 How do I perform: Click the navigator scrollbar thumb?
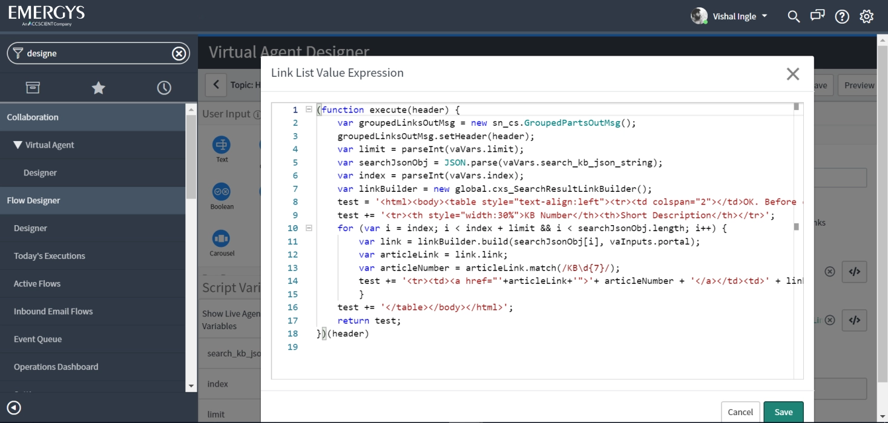click(191, 156)
